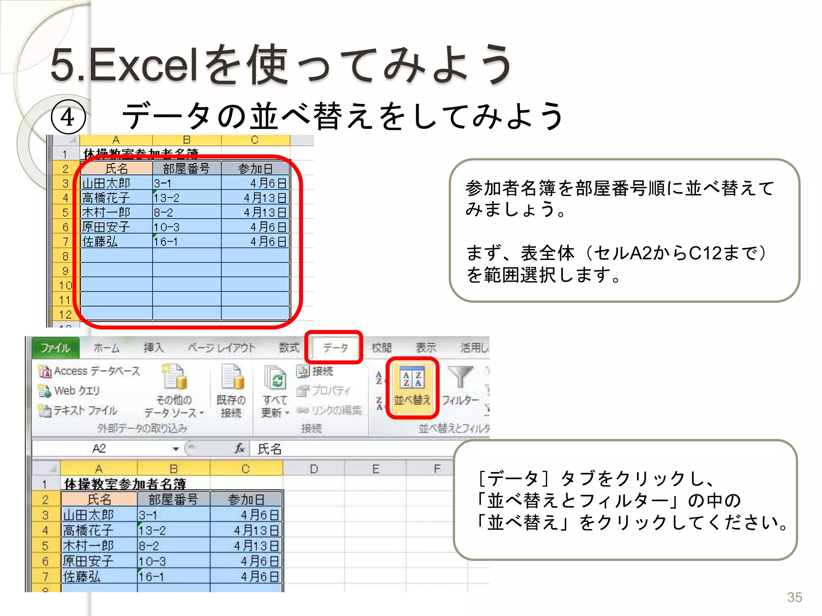Switch to the 数式 tab

289,348
